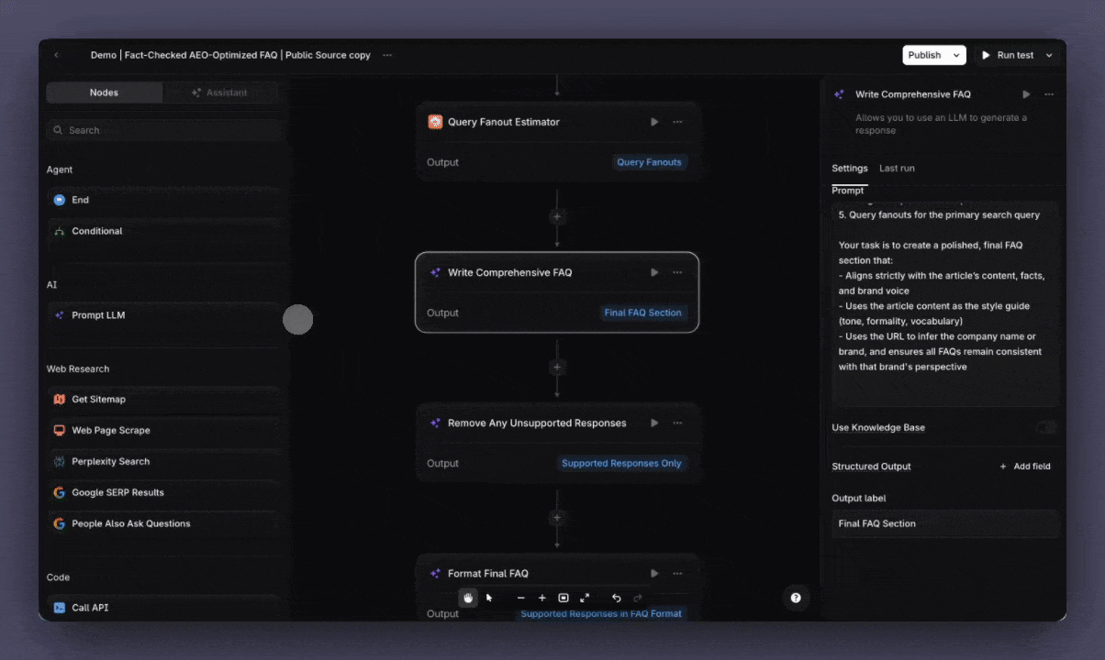Run the Write Comprehensive FAQ canvas node

654,272
